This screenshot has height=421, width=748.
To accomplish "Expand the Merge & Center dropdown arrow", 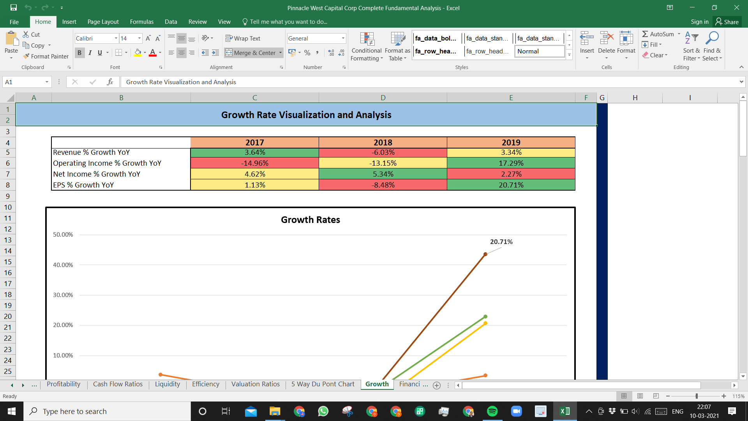I will 280,53.
